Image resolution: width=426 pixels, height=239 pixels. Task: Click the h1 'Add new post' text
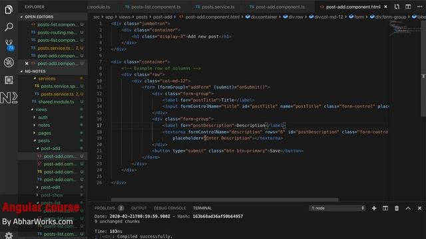click(203, 37)
